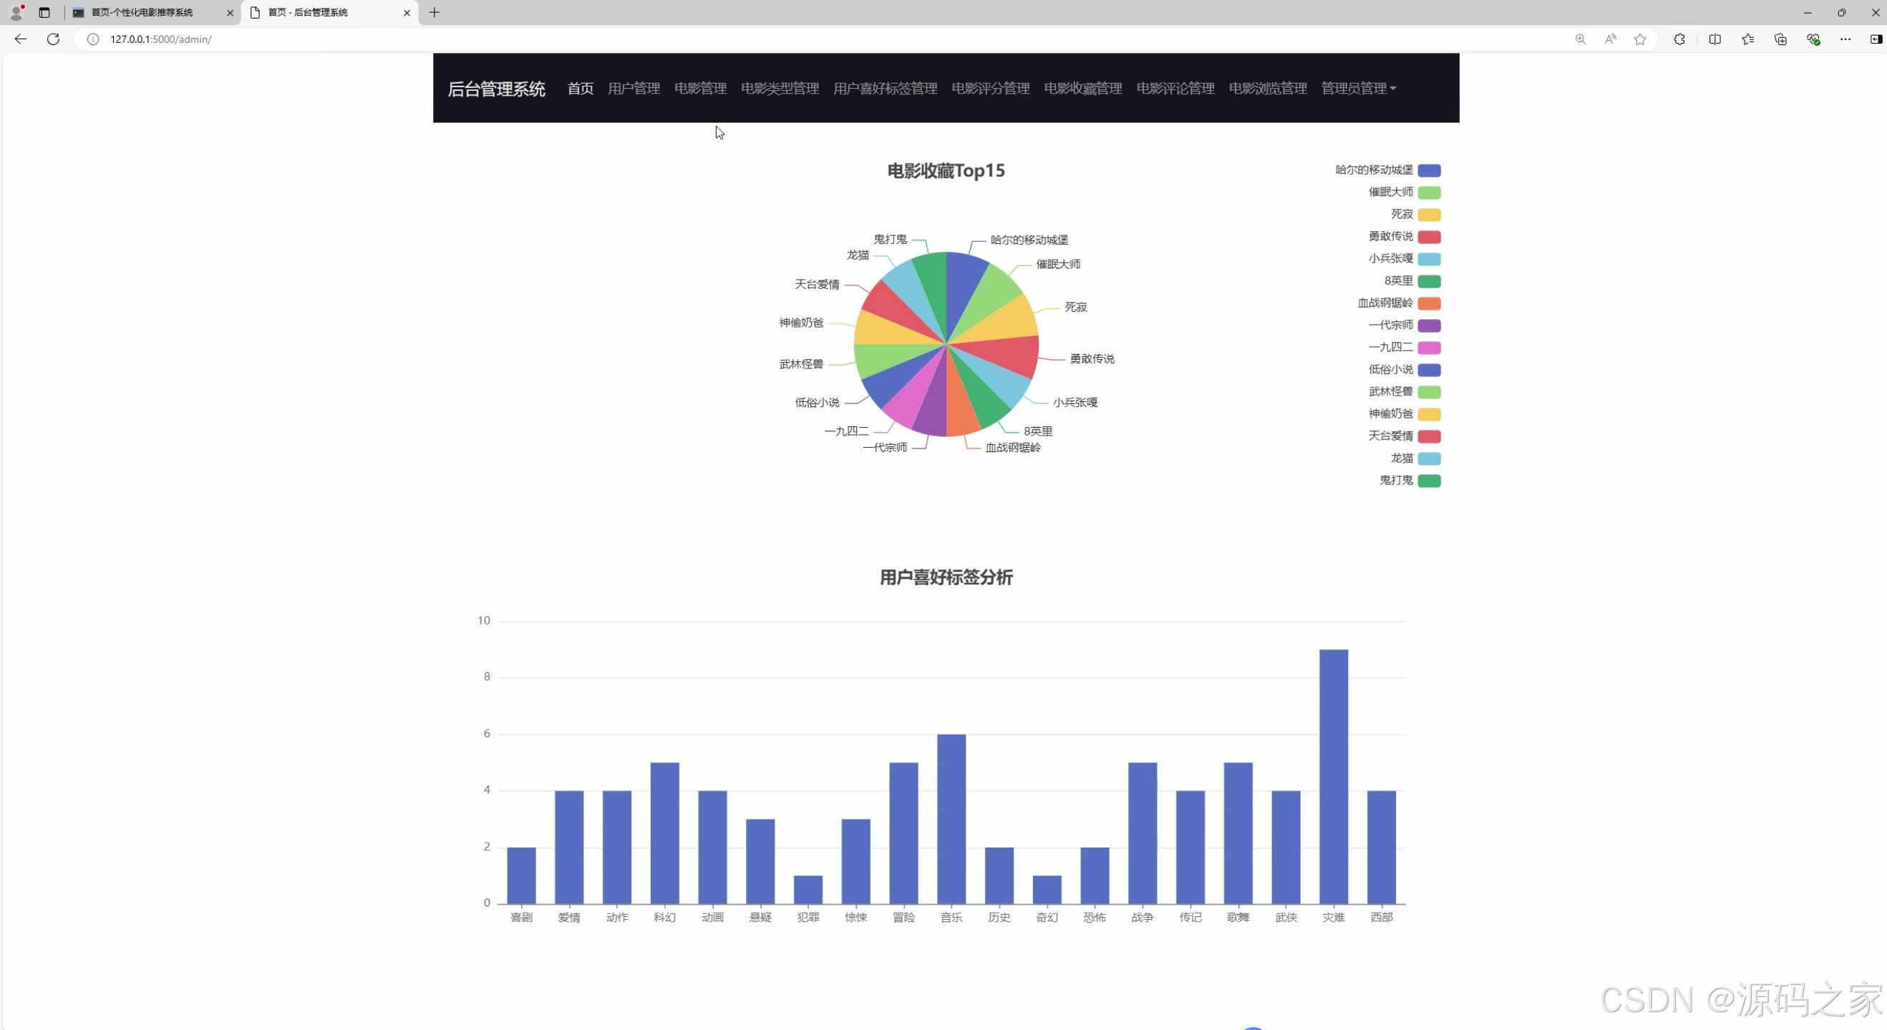Add page to favorites star icon
The width and height of the screenshot is (1887, 1030).
click(1639, 39)
